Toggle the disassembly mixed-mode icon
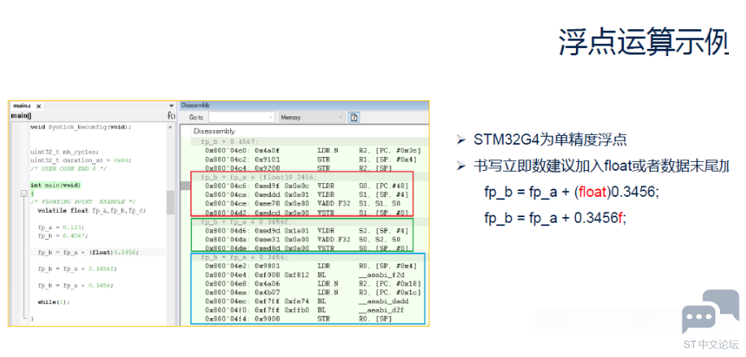This screenshot has height=357, width=746. pyautogui.click(x=354, y=117)
